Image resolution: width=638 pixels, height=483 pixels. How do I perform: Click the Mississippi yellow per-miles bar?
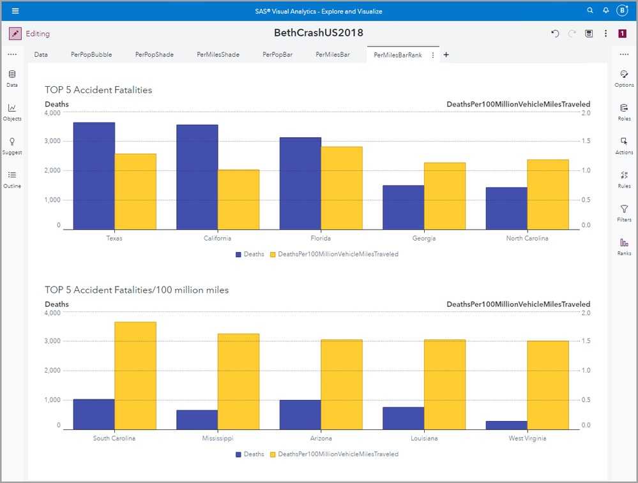pos(238,382)
